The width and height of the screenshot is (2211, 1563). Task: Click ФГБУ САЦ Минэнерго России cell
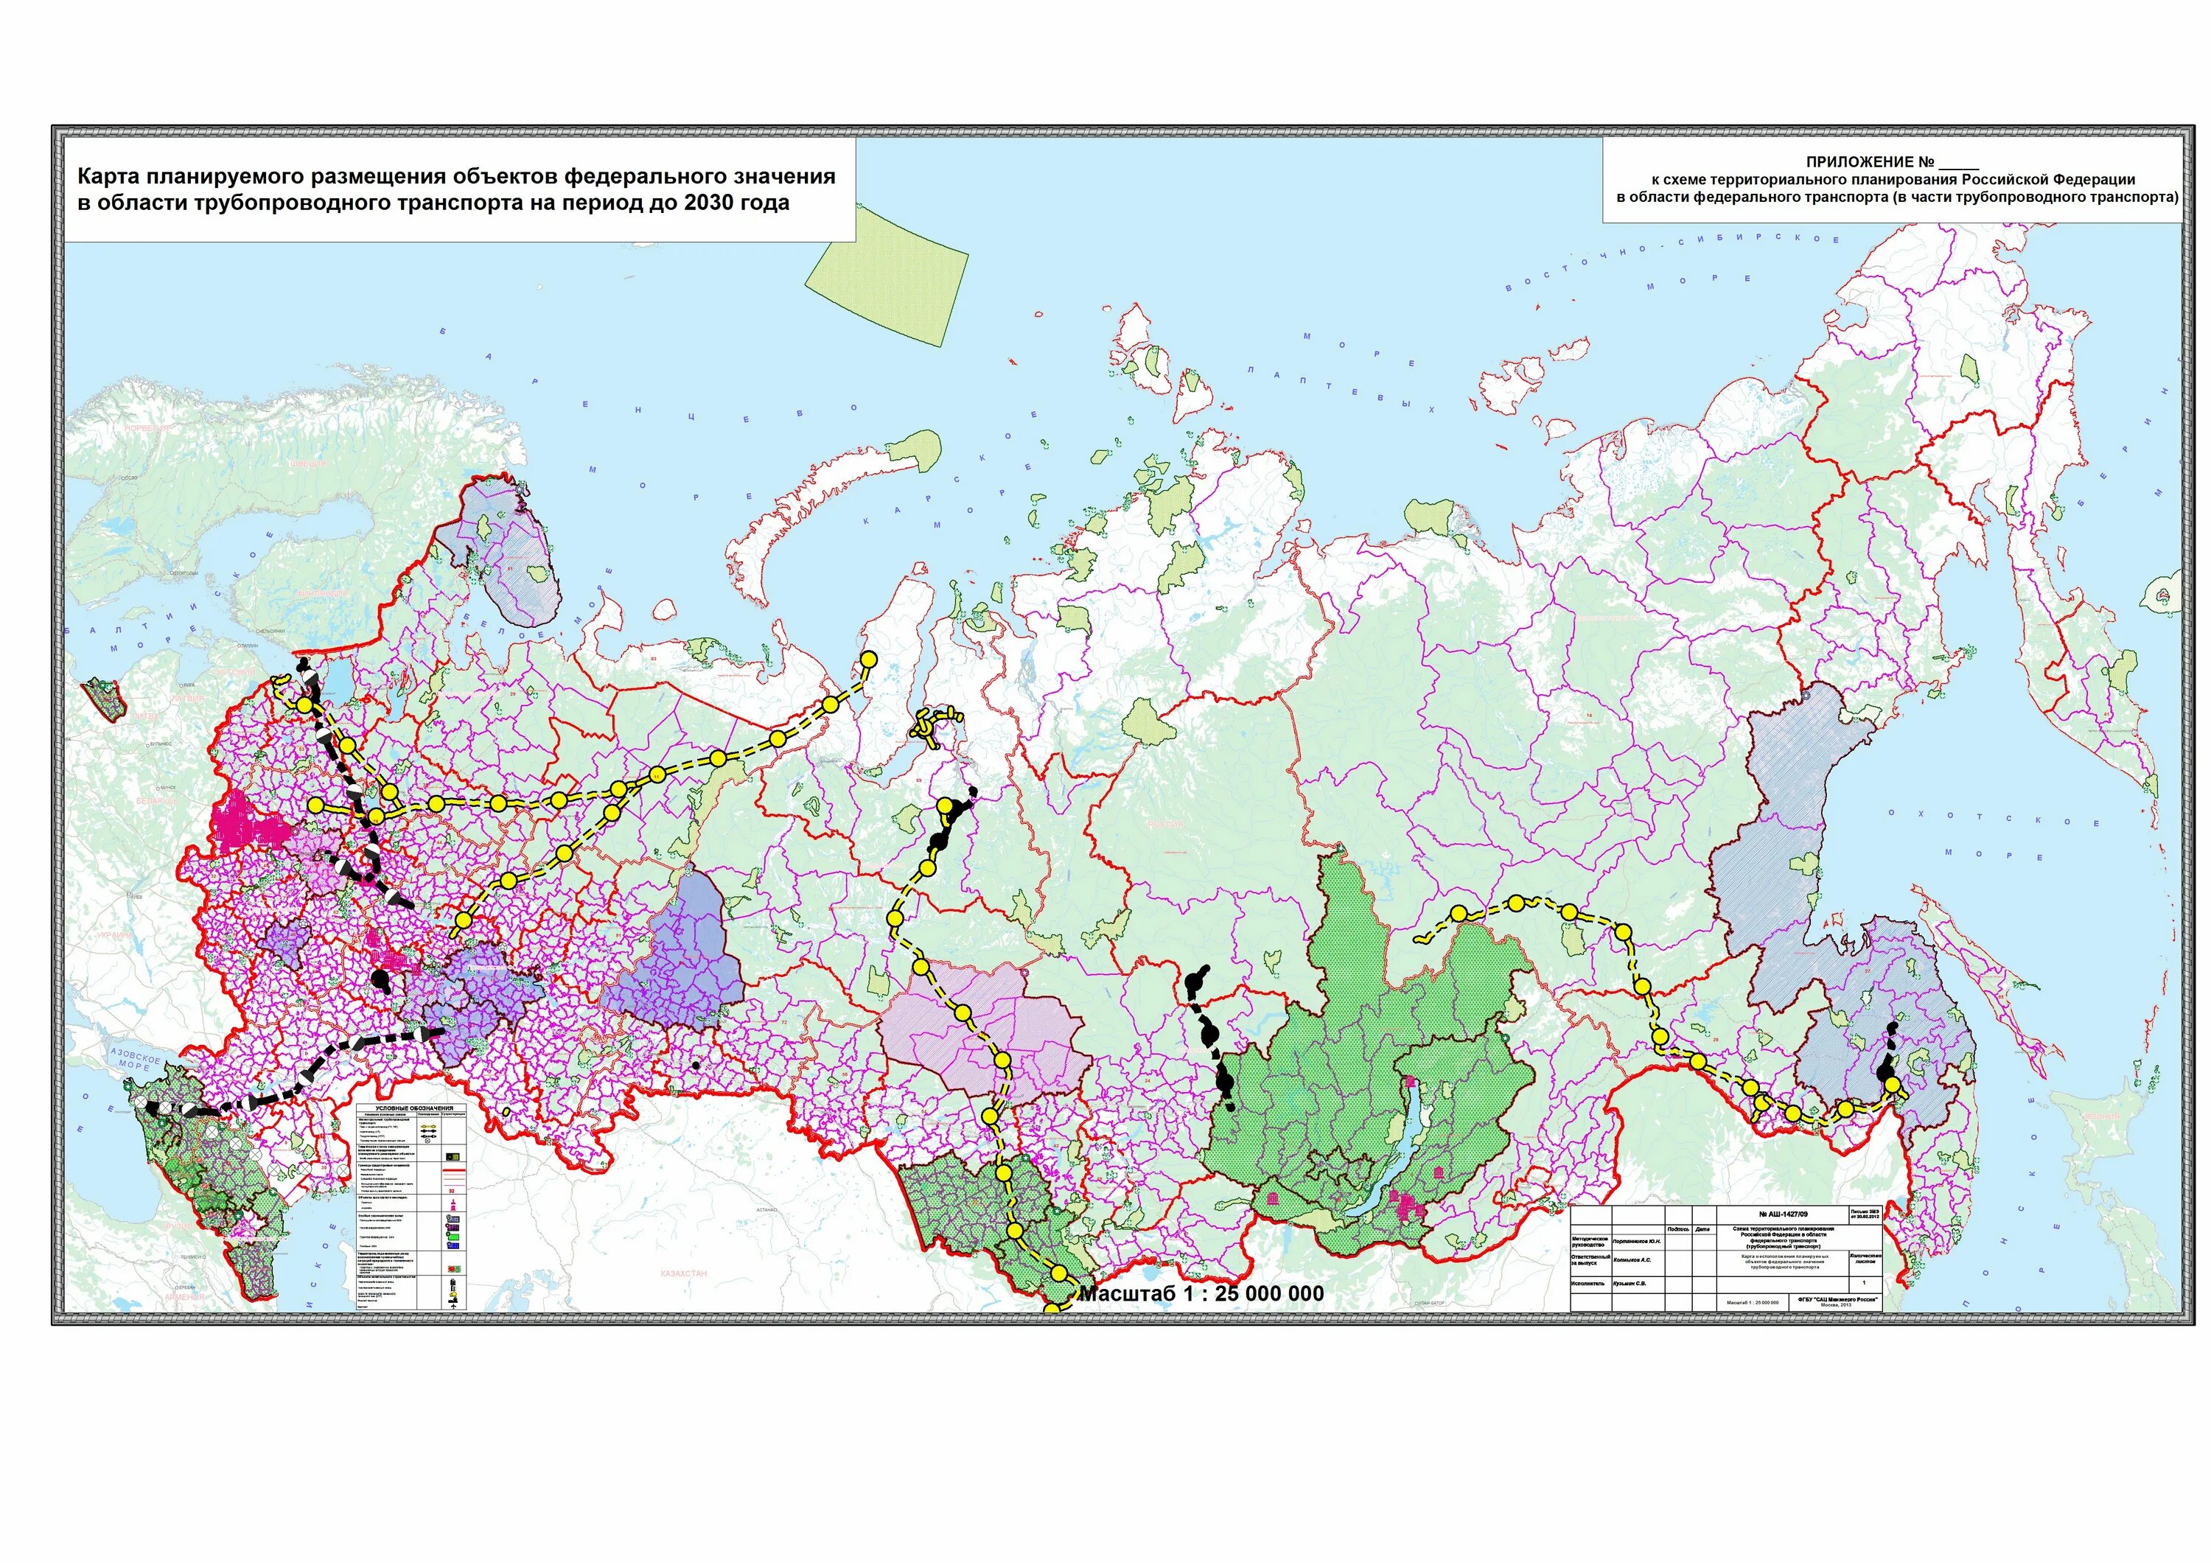1837,1299
